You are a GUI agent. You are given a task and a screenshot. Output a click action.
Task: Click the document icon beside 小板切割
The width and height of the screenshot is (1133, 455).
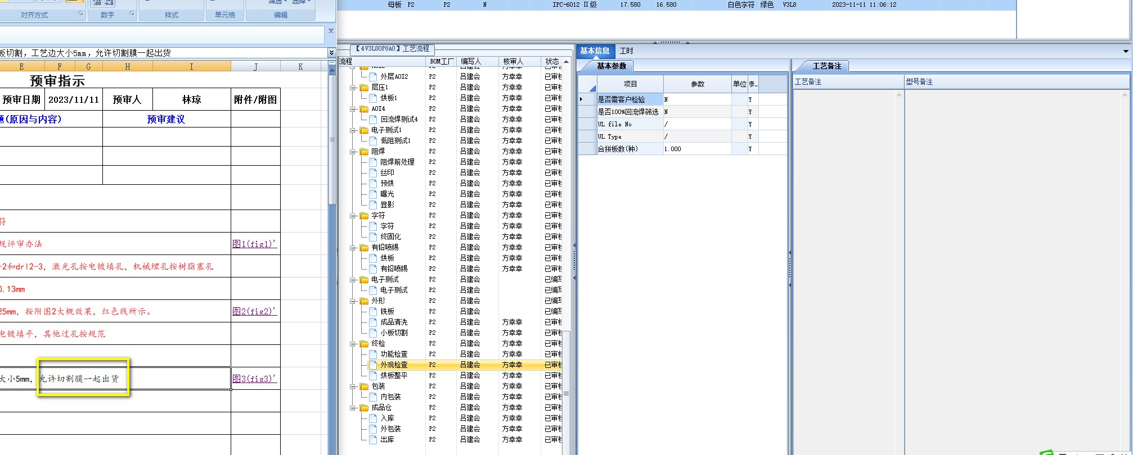tap(373, 333)
